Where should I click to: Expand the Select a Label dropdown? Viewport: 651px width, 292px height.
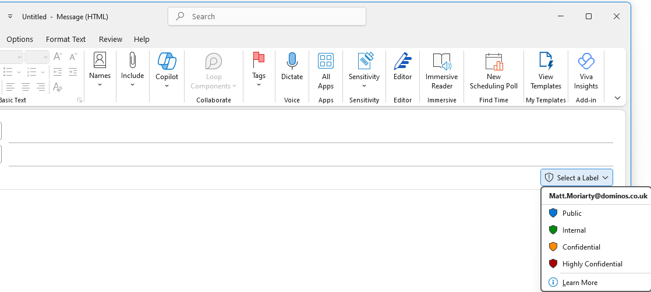click(576, 177)
